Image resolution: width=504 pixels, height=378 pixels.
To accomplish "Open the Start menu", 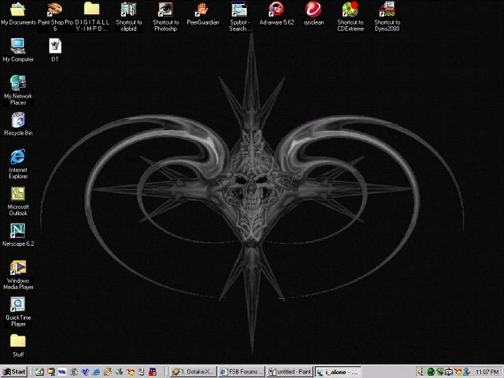I will point(14,372).
